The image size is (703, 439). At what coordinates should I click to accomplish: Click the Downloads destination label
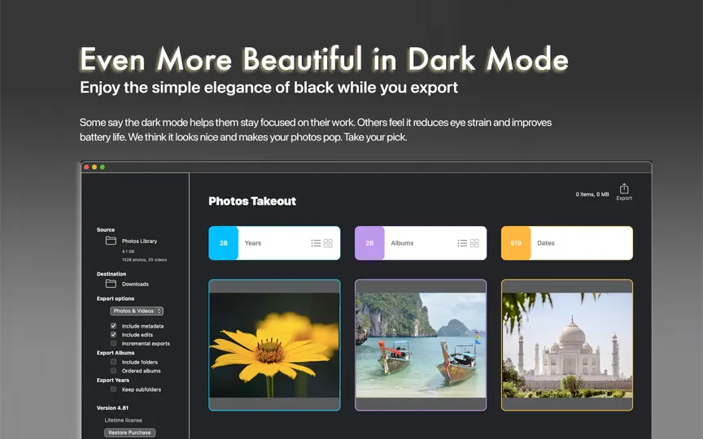tap(135, 284)
